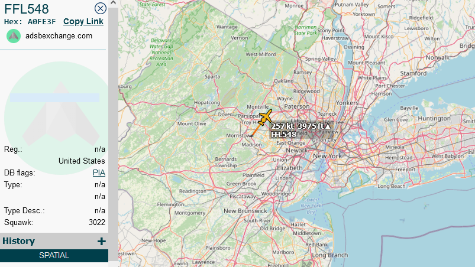Click the Long Branch label on map

pyautogui.click(x=330, y=255)
